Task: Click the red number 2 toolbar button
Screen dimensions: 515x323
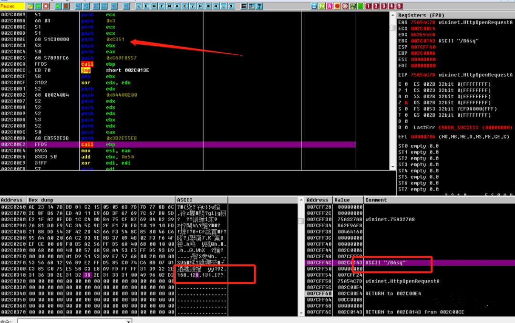Action: [x=376, y=6]
